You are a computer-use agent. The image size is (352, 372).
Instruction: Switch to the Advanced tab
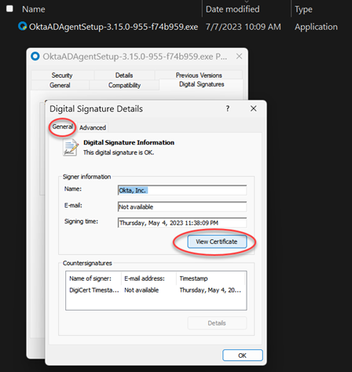[x=93, y=127]
